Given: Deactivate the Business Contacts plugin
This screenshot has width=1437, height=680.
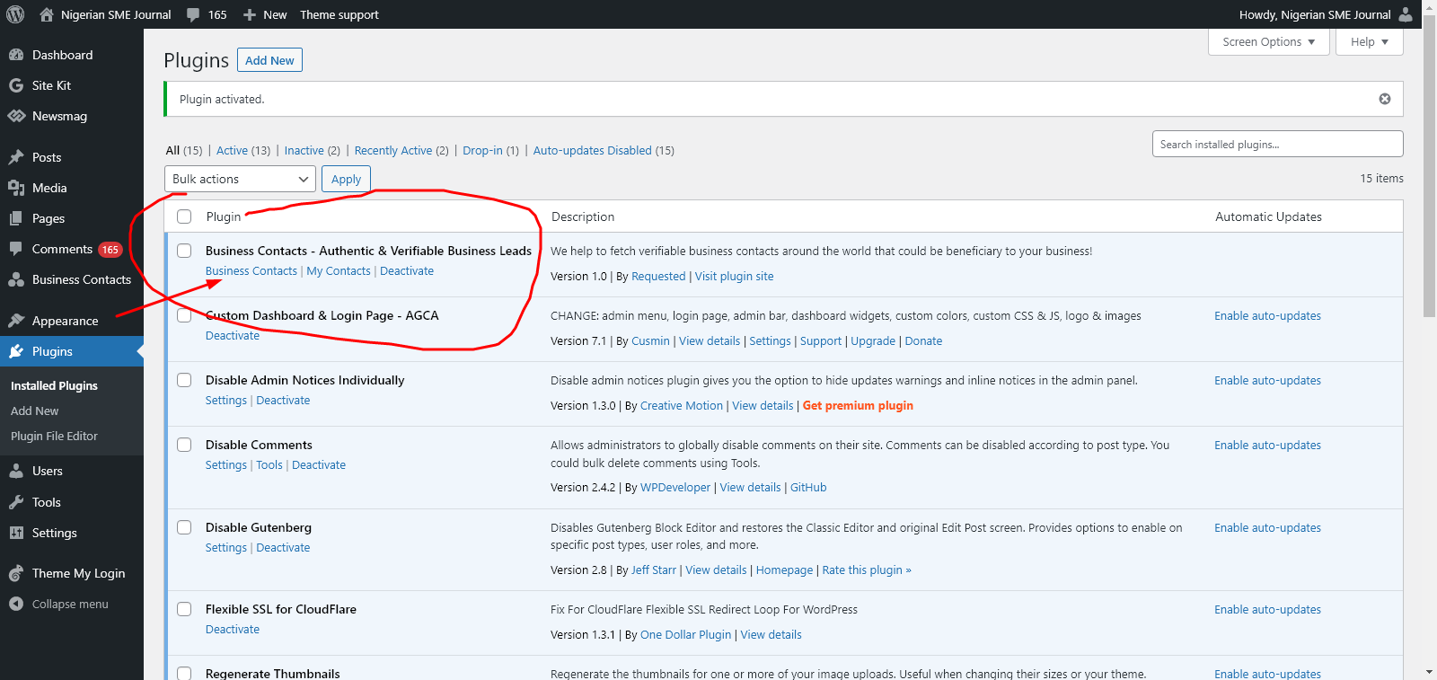Looking at the screenshot, I should 407,271.
